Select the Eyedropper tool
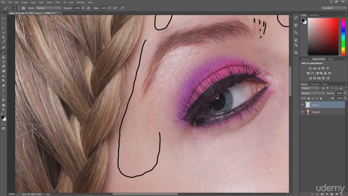This screenshot has height=196, width=348. pos(4,42)
